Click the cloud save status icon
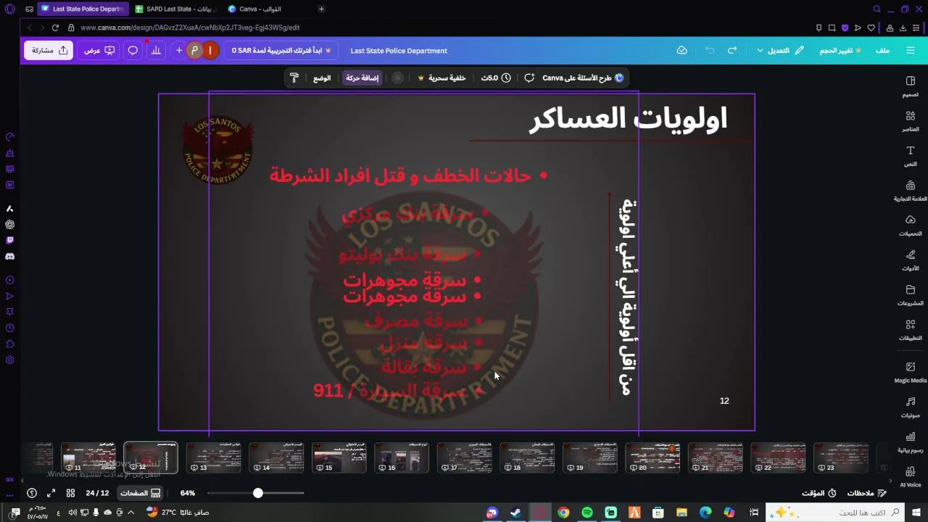Screen dimensions: 928x522 click(x=682, y=51)
